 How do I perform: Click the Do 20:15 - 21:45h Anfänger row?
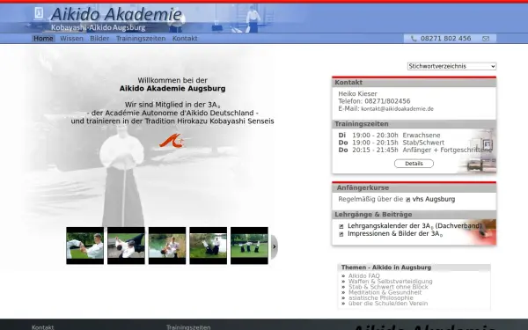(414, 150)
